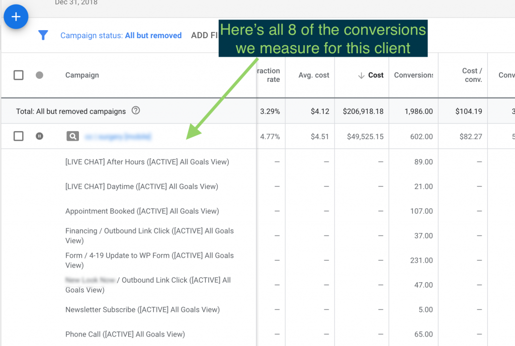Viewport: 515px width, 346px height.
Task: Click the blue plus new campaign button
Action: click(16, 17)
